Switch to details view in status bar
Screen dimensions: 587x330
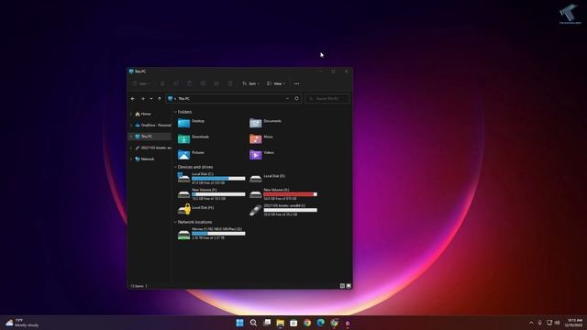coord(342,286)
